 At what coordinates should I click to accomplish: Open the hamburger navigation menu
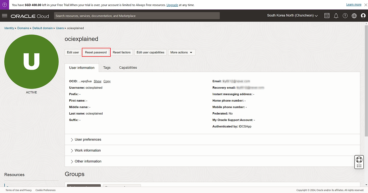tap(5, 16)
